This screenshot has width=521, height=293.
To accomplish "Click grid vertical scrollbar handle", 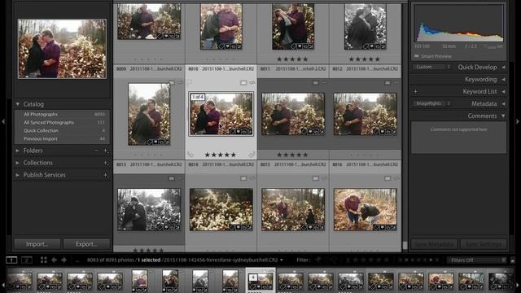I will (405, 245).
